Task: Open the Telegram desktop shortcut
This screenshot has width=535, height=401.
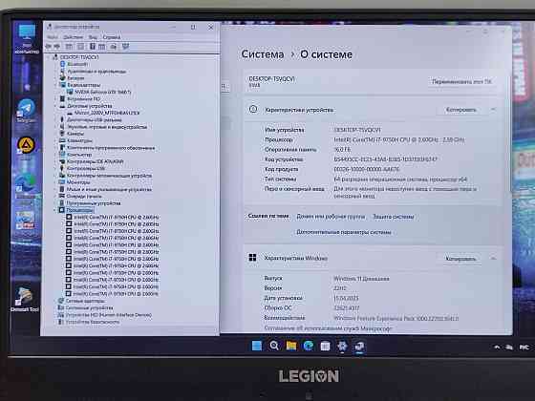Action: tap(26, 111)
